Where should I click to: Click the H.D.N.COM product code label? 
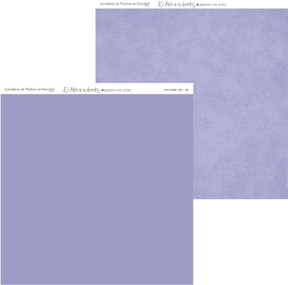coord(170,90)
